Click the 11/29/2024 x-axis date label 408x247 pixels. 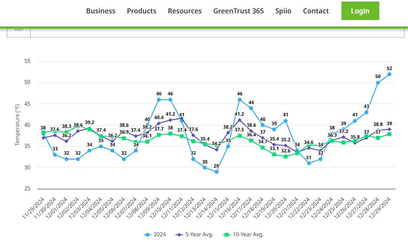tap(34, 208)
